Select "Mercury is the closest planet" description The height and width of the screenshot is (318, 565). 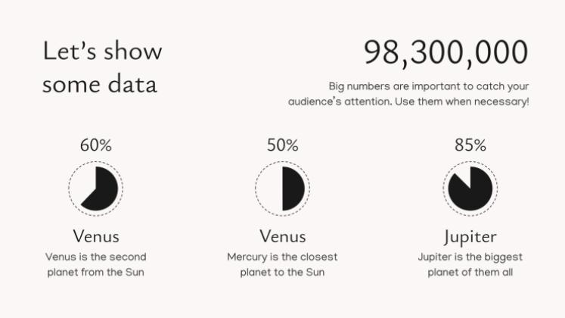click(282, 264)
